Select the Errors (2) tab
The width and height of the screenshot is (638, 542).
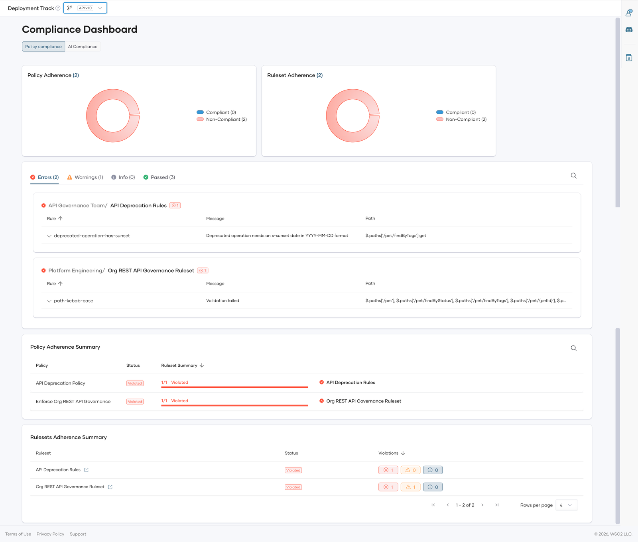45,177
